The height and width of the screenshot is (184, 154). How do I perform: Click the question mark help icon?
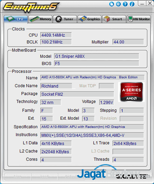(125, 4)
